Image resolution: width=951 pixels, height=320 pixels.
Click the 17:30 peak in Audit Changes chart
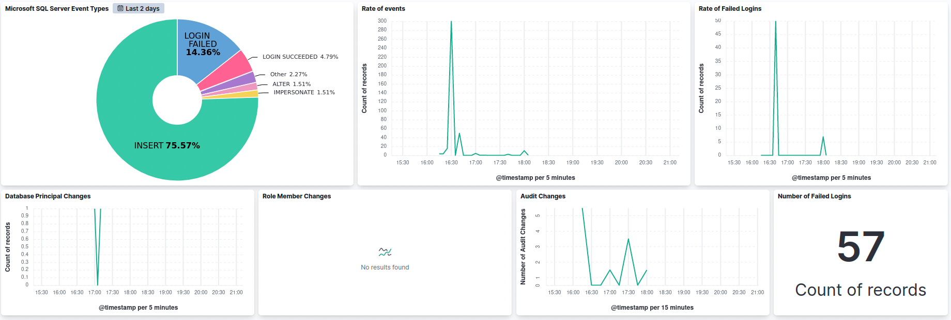pyautogui.click(x=628, y=239)
